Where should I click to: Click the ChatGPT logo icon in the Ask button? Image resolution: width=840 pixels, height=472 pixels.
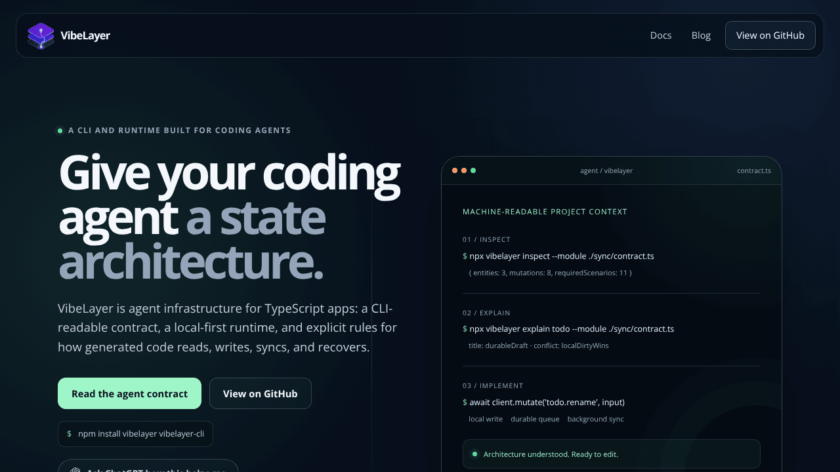pyautogui.click(x=75, y=470)
